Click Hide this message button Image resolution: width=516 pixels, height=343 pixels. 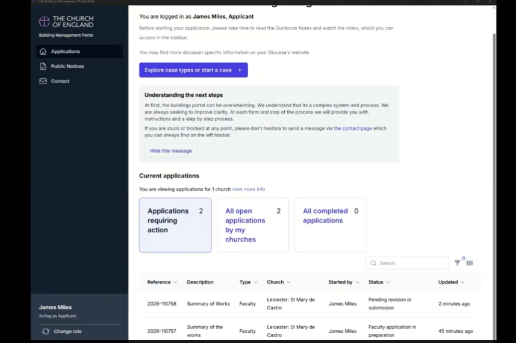tap(171, 150)
